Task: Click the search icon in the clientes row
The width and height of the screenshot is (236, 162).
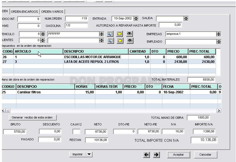Action: coord(110,41)
